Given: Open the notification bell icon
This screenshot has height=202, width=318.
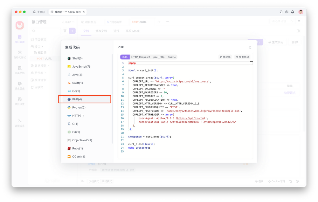Looking at the screenshot, I should point(293,12).
